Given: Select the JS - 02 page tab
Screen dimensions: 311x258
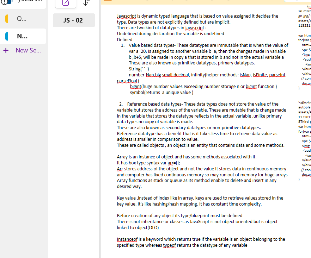Looking at the screenshot, I should pos(73,20).
